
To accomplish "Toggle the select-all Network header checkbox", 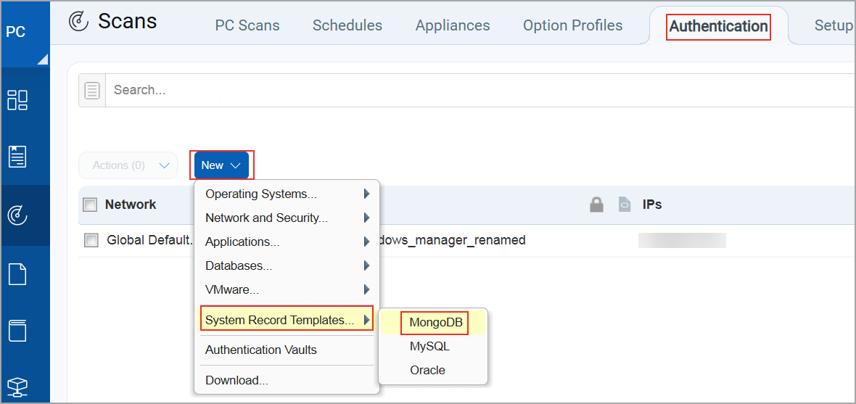I will [91, 205].
